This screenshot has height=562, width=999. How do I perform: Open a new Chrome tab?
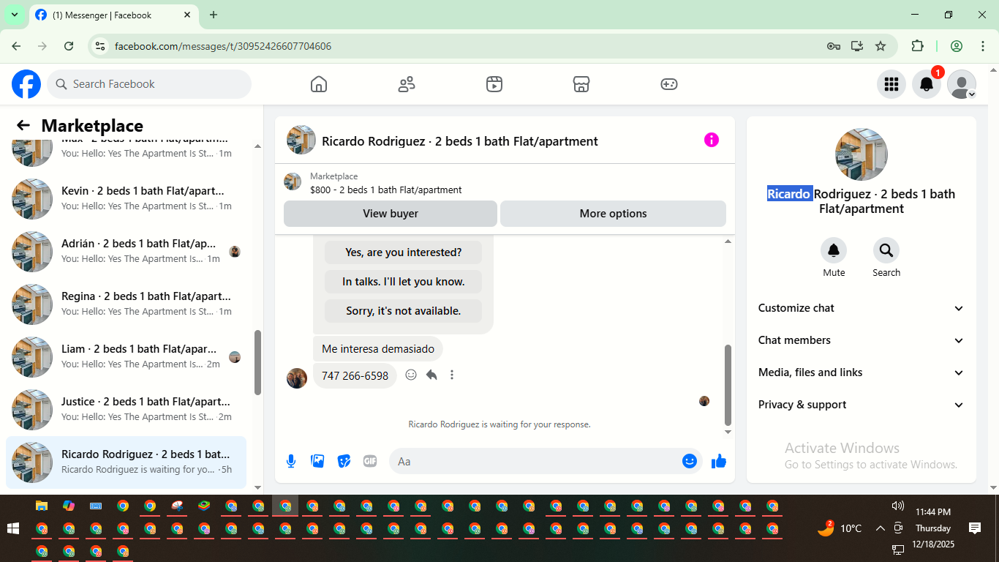click(214, 15)
